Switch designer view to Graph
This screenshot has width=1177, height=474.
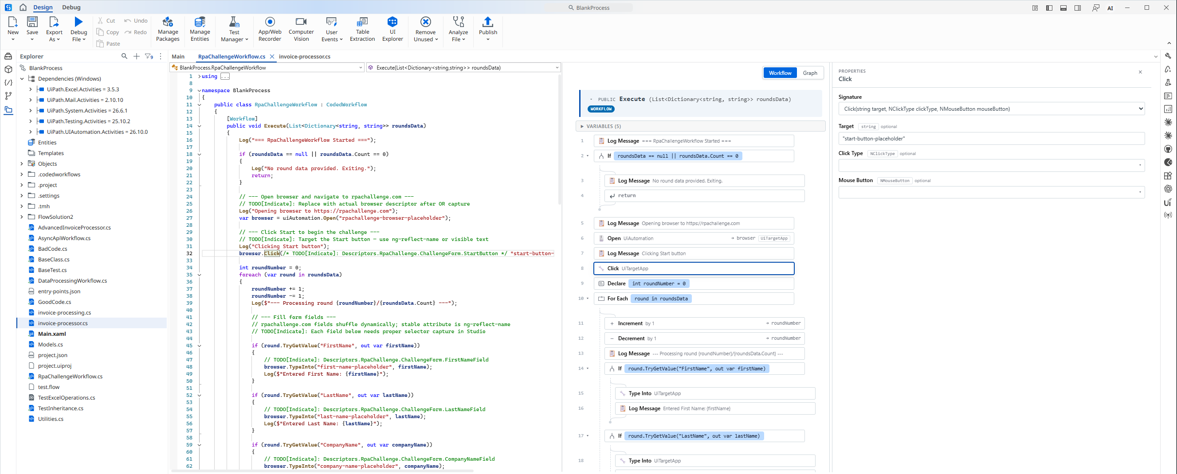810,73
